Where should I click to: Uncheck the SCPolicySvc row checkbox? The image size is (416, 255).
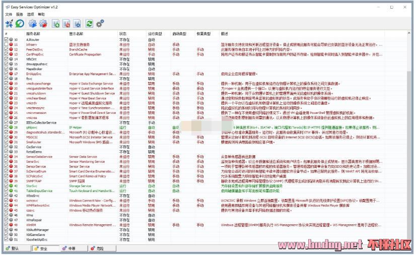point(7,176)
